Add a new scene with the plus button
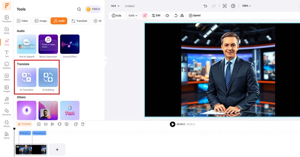Screen dimensions: 300x157 coord(57,149)
